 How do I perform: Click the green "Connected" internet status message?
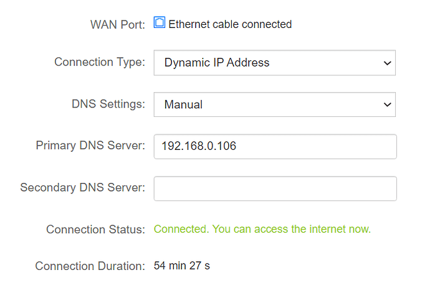tap(262, 230)
